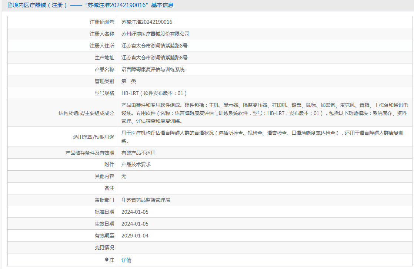
Task: Click the 其他内容 label
Action: click(104, 176)
